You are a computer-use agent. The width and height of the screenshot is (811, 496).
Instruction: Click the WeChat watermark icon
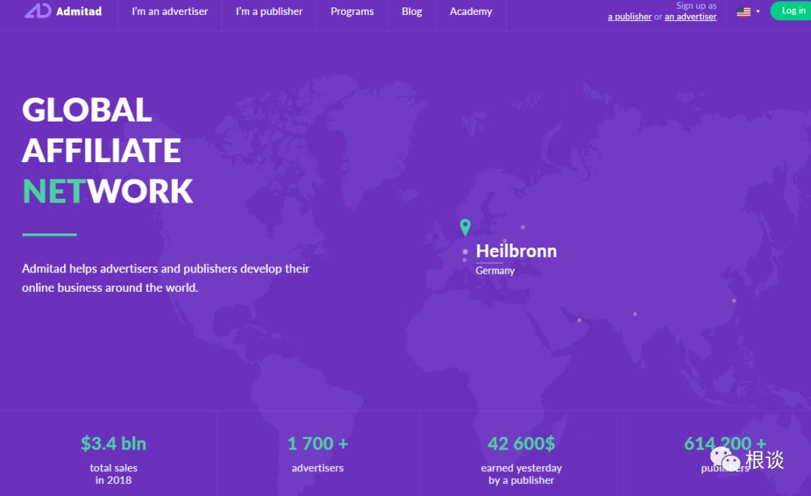pyautogui.click(x=725, y=459)
